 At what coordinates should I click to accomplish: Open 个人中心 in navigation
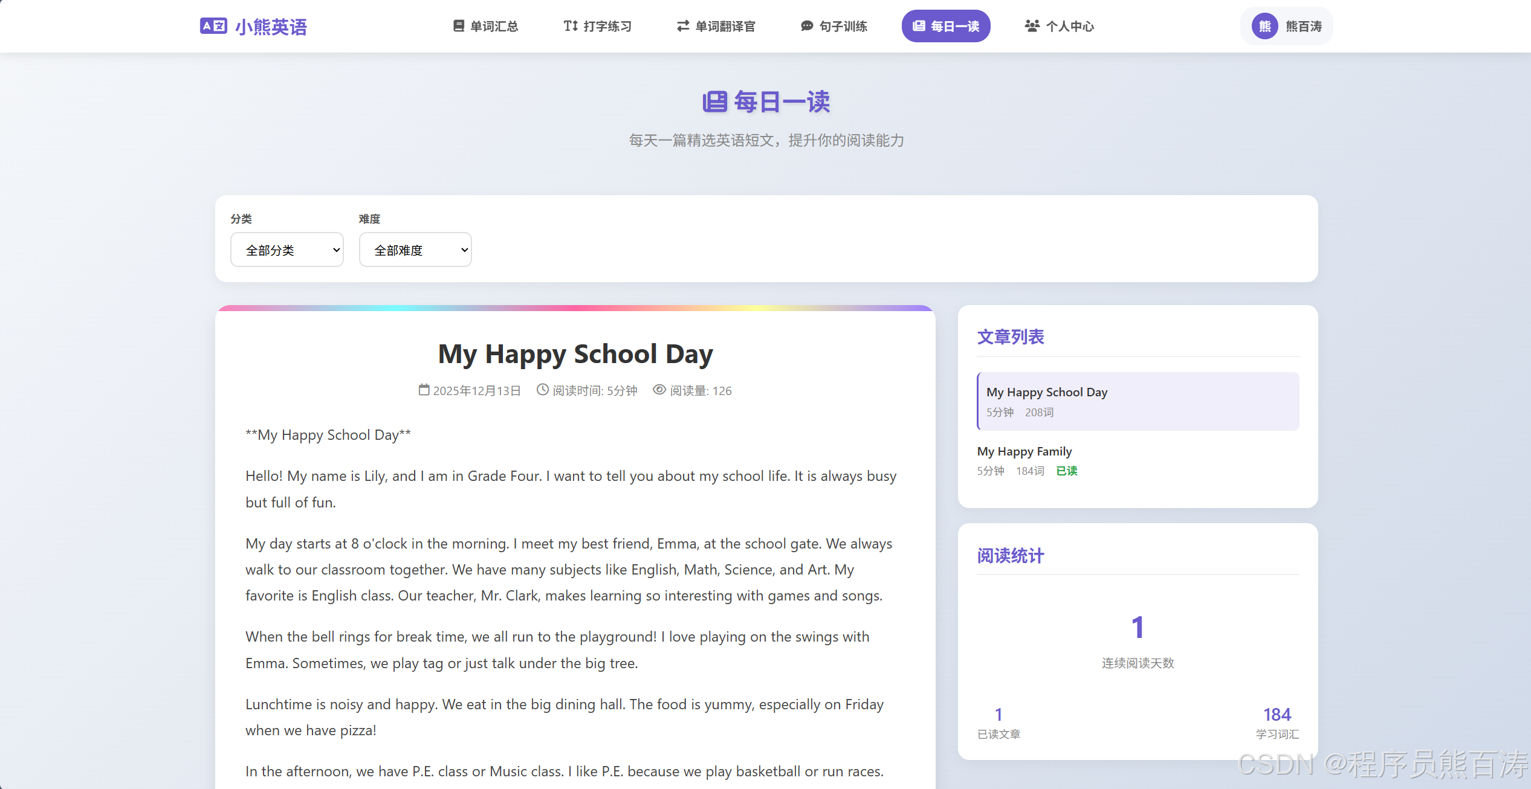coord(1059,26)
